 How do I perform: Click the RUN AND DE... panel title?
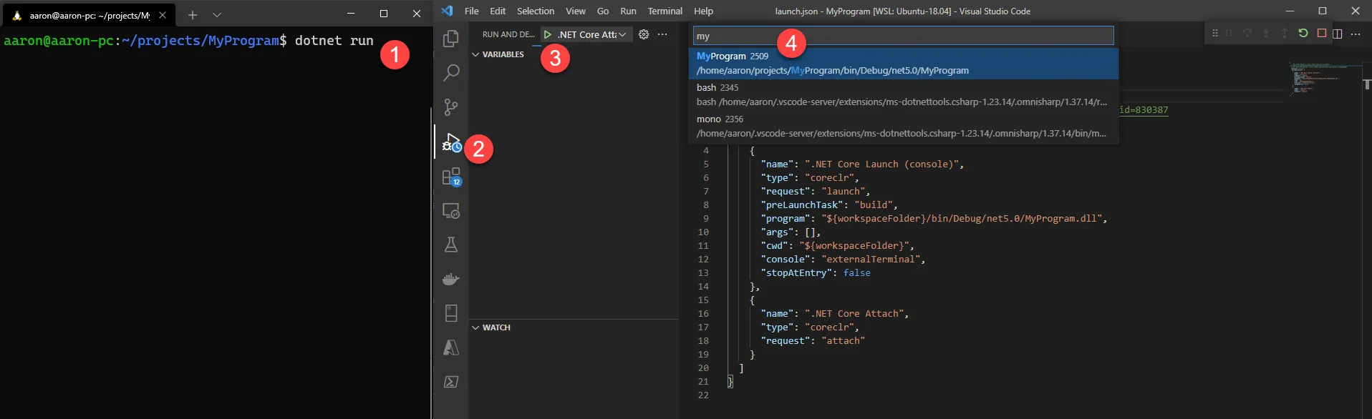(x=508, y=34)
